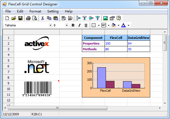Print the grid
Image resolution: width=170 pixels, height=119 pixels.
click(28, 18)
